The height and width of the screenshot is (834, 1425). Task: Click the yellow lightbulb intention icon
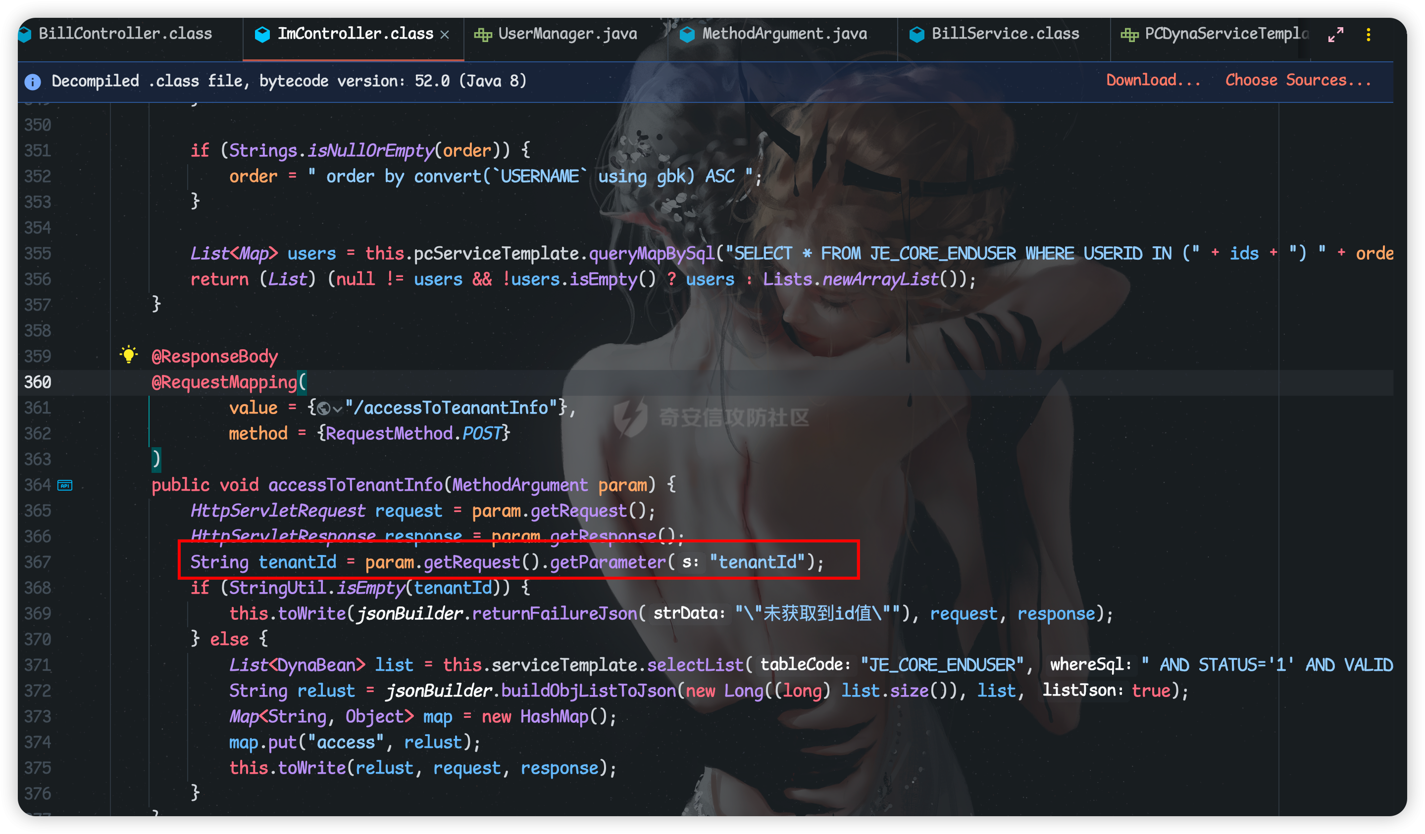(x=129, y=354)
